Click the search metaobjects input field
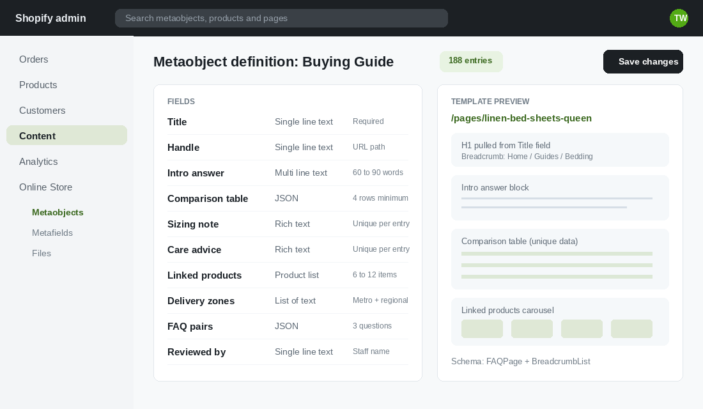 pyautogui.click(x=281, y=18)
